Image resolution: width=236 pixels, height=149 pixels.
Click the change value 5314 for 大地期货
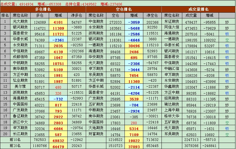(x=134, y=129)
